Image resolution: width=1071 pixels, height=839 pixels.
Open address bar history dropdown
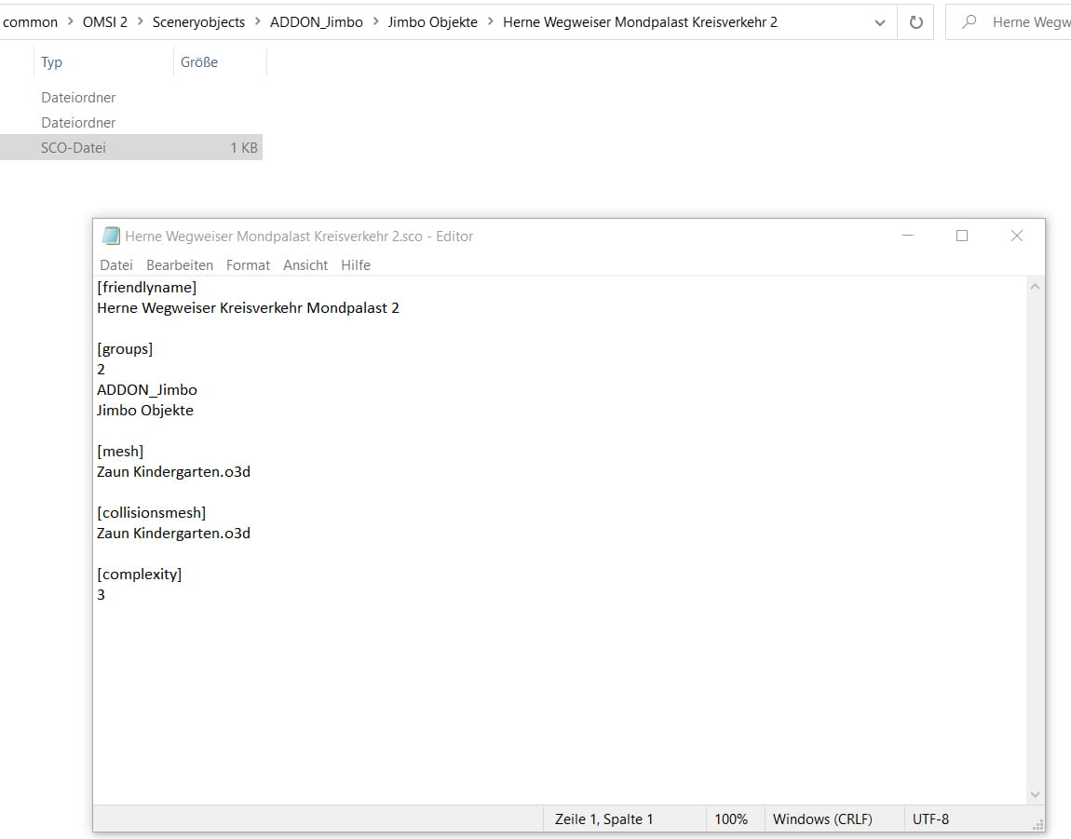pyautogui.click(x=880, y=22)
